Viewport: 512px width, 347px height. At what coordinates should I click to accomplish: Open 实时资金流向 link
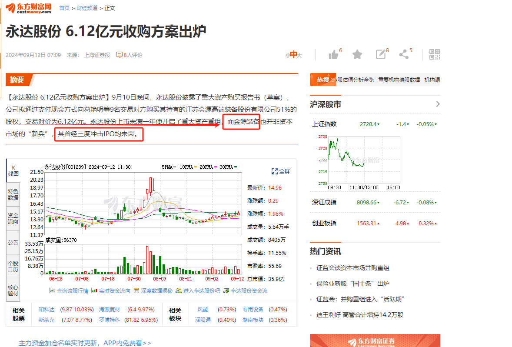[115, 291]
